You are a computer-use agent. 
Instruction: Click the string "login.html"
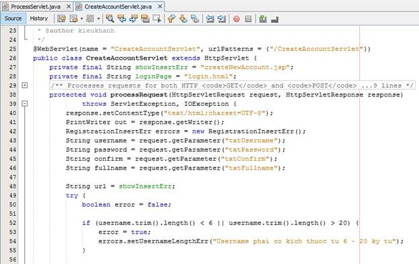[x=208, y=76]
